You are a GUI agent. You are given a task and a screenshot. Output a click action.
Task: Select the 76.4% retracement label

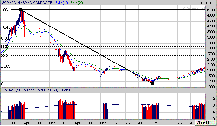pos(6,27)
